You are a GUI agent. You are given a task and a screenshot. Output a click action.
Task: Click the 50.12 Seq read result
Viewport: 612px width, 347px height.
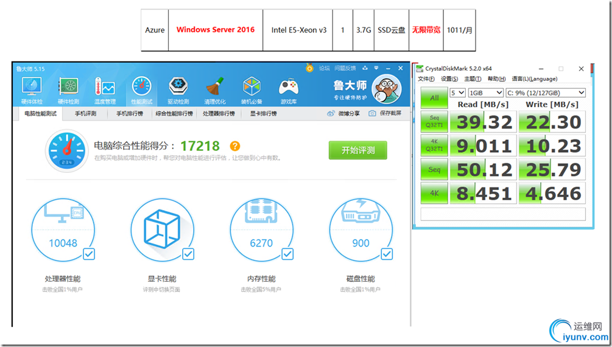[483, 169]
